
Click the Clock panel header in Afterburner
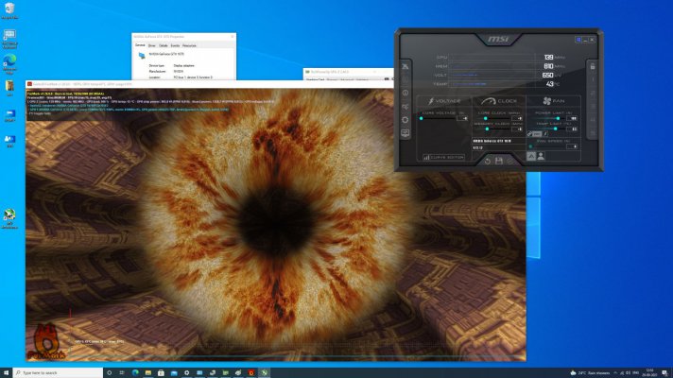click(499, 101)
